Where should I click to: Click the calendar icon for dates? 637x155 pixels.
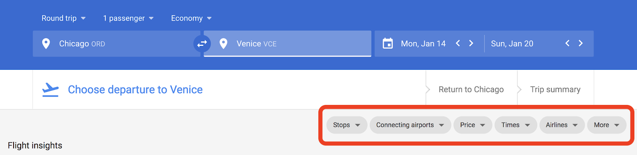point(388,44)
